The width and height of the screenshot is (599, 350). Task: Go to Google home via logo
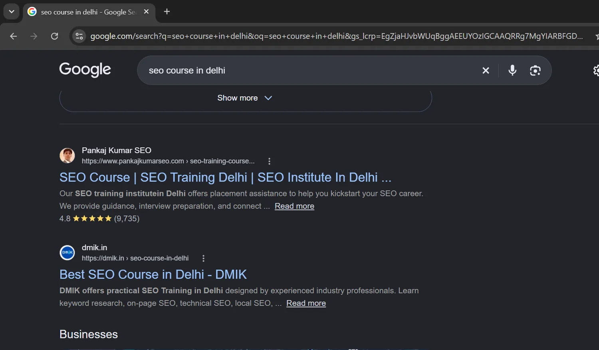85,70
